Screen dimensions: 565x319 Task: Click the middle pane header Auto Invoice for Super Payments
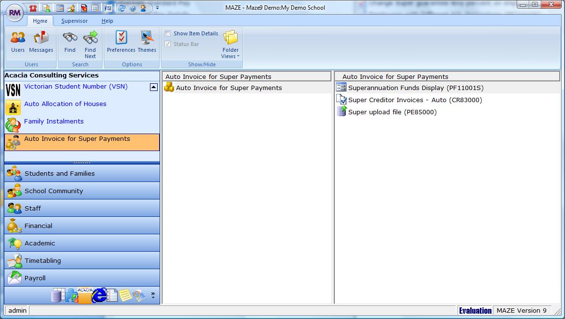247,76
